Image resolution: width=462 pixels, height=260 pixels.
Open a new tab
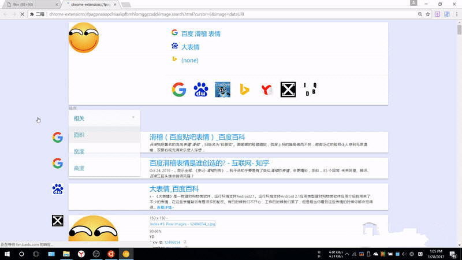click(x=126, y=5)
